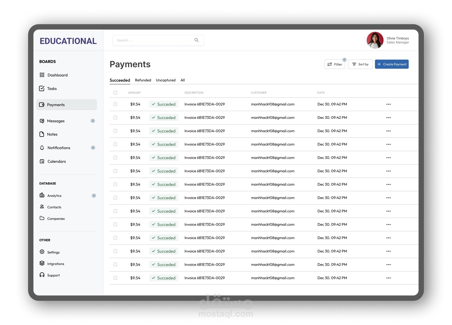
Task: Open the Filter options button
Action: 335,64
